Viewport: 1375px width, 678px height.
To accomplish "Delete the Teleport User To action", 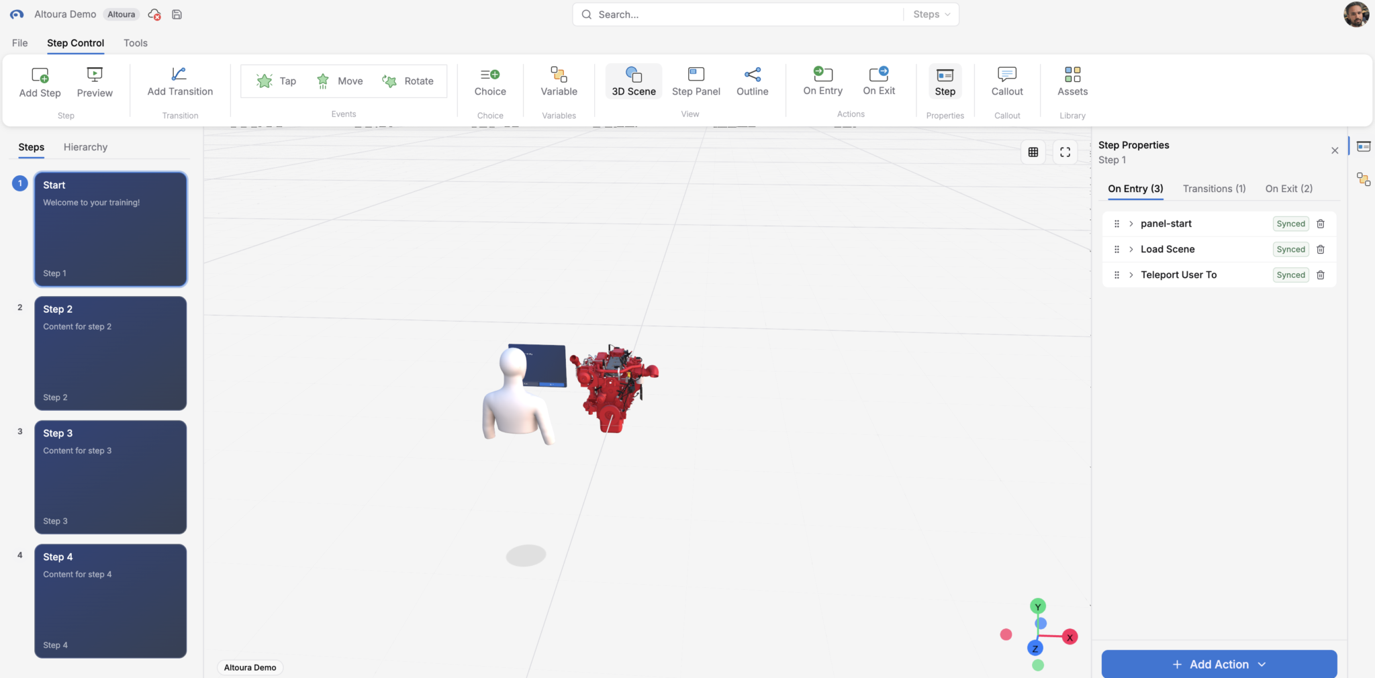I will click(x=1321, y=275).
